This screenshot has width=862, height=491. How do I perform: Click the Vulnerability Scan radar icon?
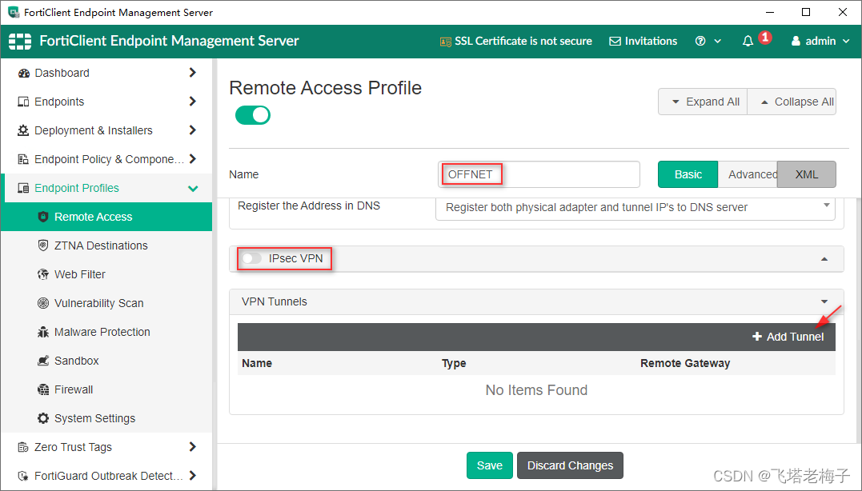click(x=43, y=303)
